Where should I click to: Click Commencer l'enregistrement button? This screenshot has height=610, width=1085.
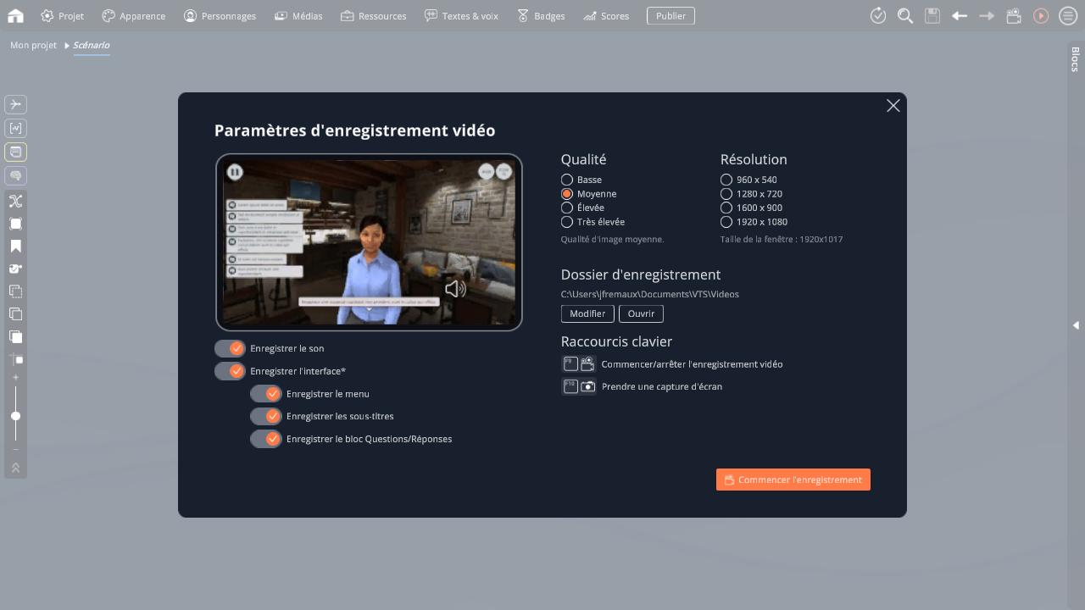click(x=793, y=480)
